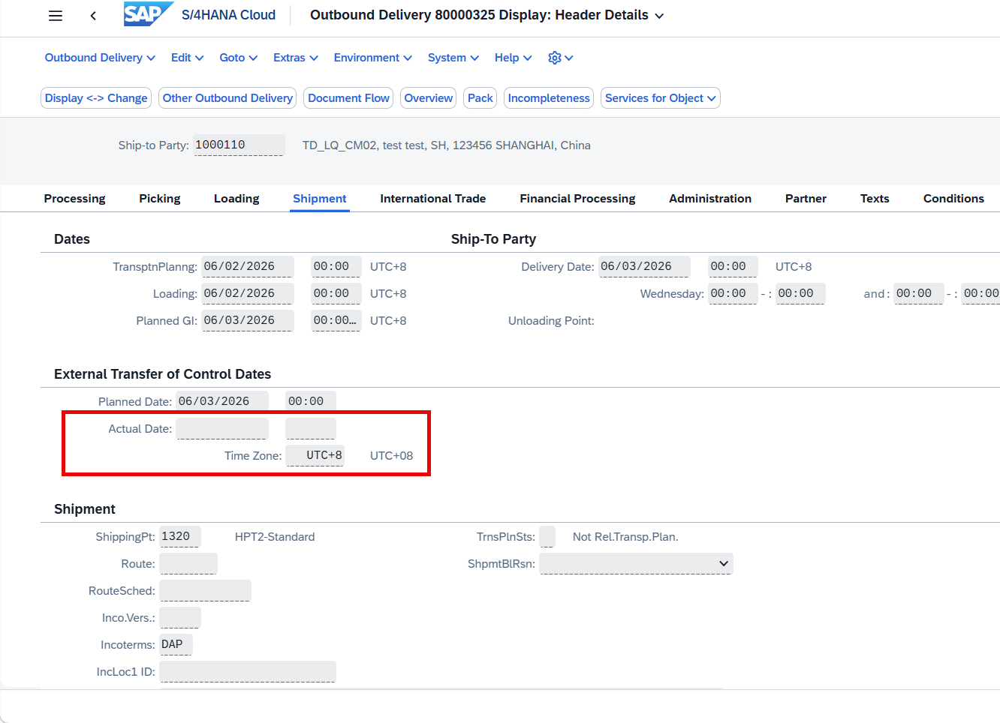Viewport: 1000px width, 723px height.
Task: Open the Extras menu
Action: pyautogui.click(x=296, y=58)
